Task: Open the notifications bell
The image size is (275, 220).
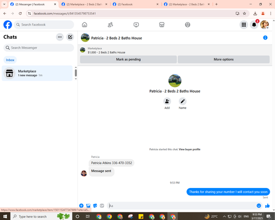Action: pos(254,25)
